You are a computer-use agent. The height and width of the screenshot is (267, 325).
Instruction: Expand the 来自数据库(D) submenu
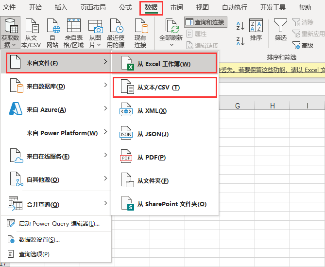coord(56,86)
